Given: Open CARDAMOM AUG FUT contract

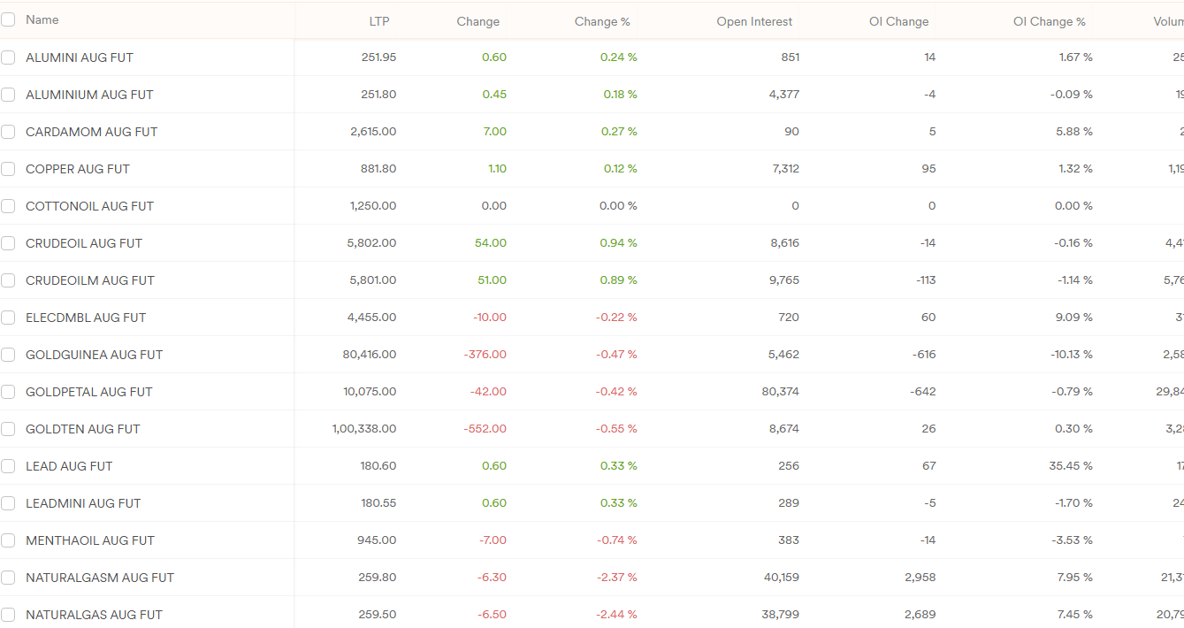Looking at the screenshot, I should tap(91, 132).
